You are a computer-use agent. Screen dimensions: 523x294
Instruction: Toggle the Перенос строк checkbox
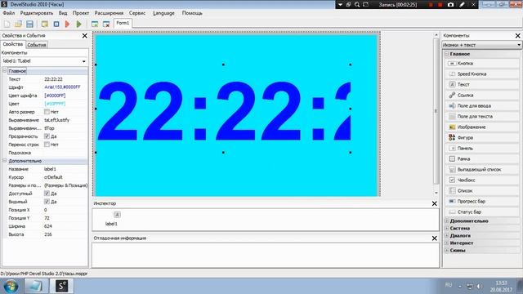coord(47,145)
